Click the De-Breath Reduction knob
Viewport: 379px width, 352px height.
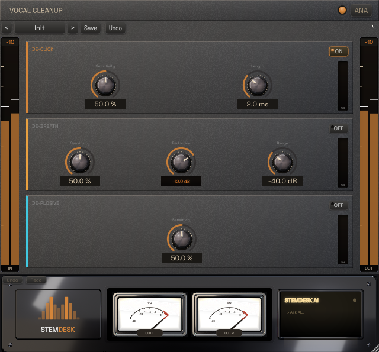point(181,162)
